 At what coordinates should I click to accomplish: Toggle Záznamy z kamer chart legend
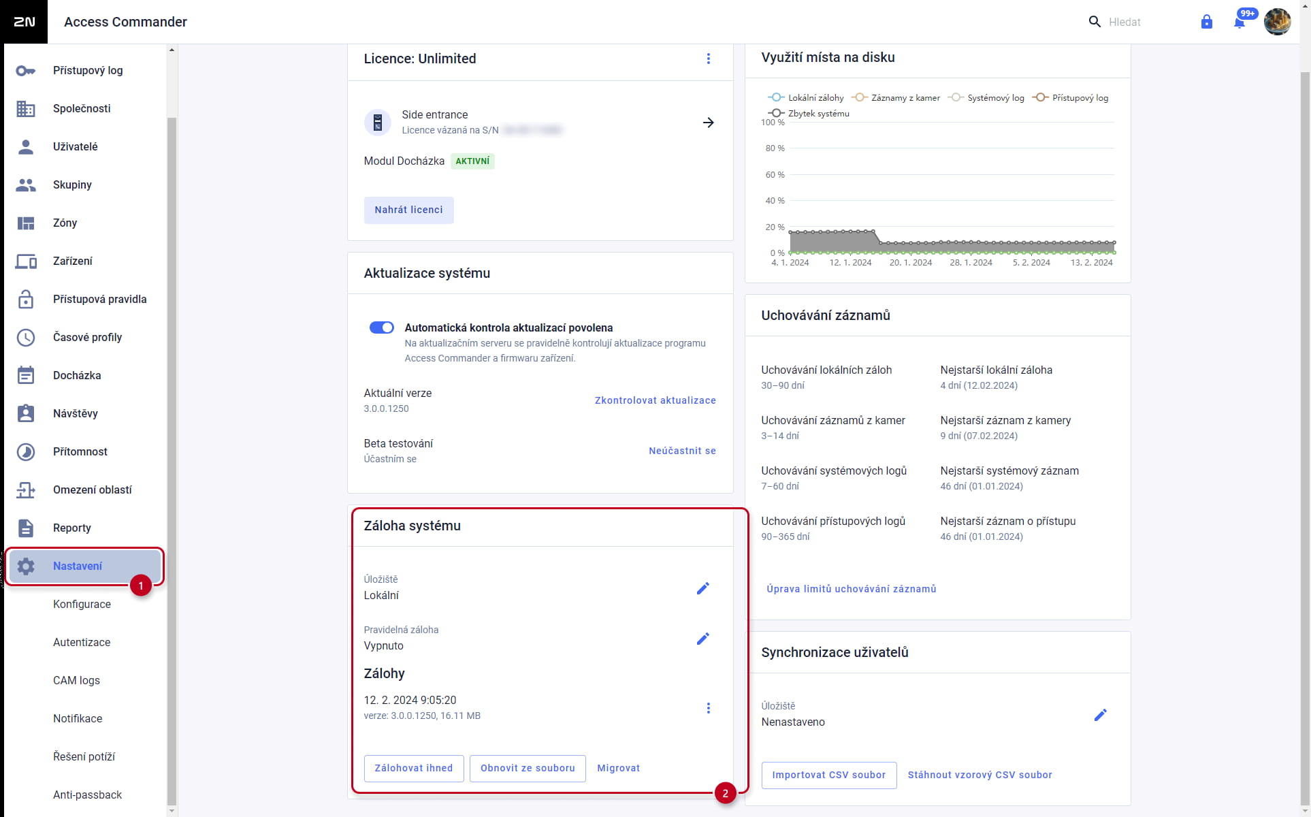pyautogui.click(x=896, y=97)
